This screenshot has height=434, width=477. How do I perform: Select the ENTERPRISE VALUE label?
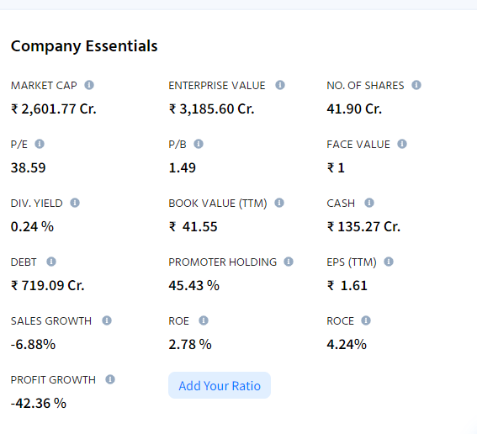217,86
